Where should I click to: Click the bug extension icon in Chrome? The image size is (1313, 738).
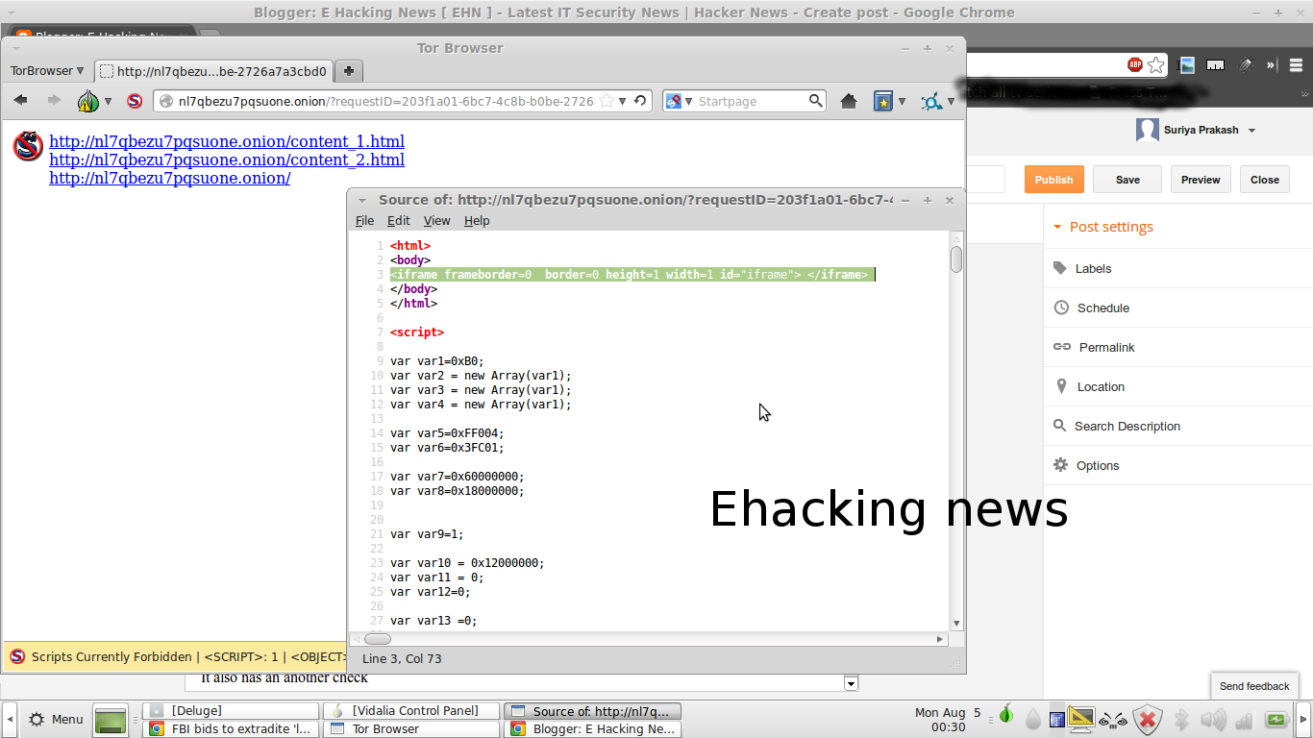coord(1245,65)
